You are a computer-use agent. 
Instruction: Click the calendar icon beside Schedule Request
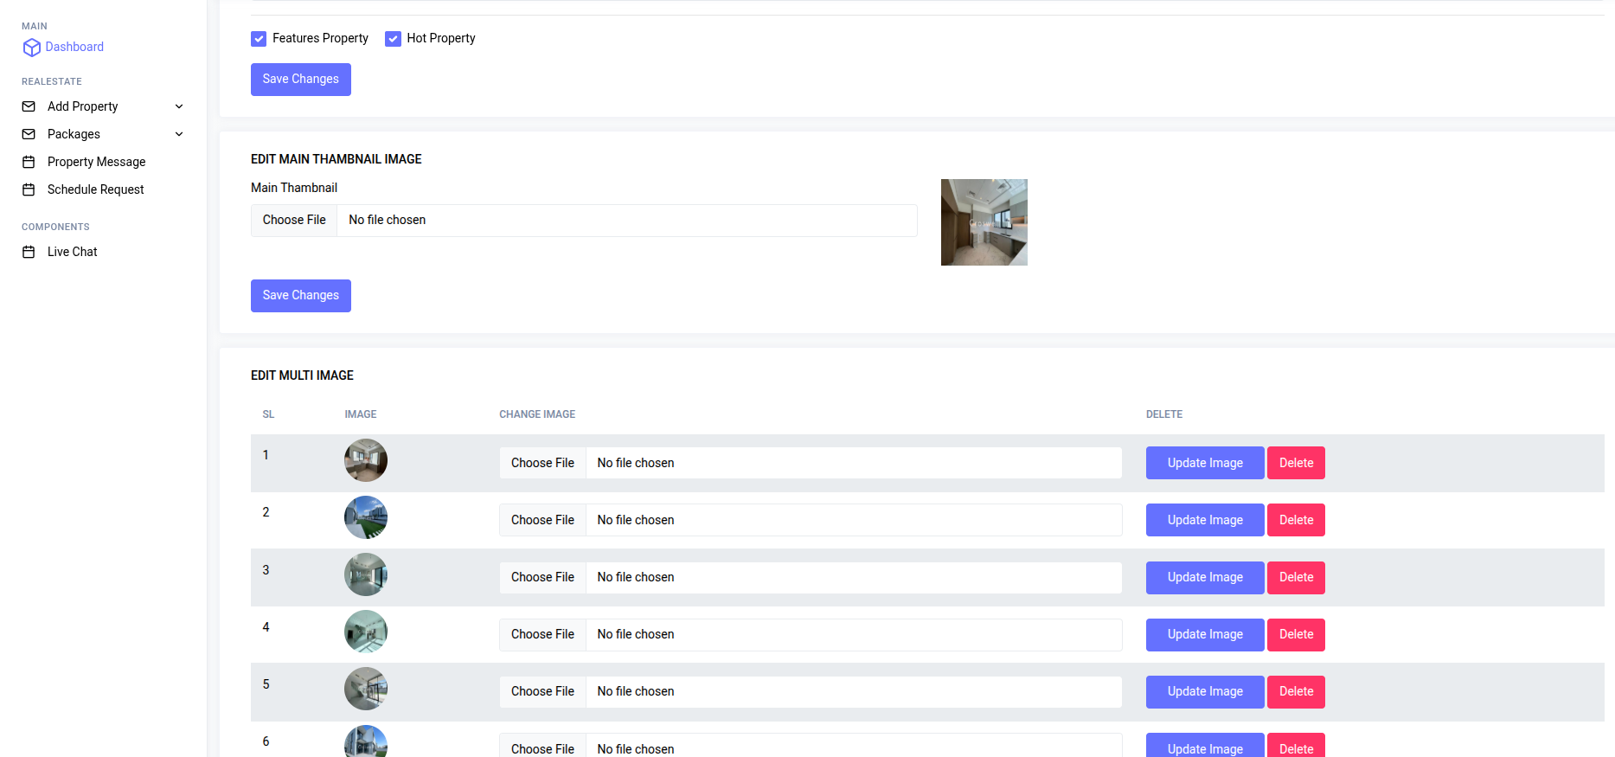pyautogui.click(x=29, y=189)
